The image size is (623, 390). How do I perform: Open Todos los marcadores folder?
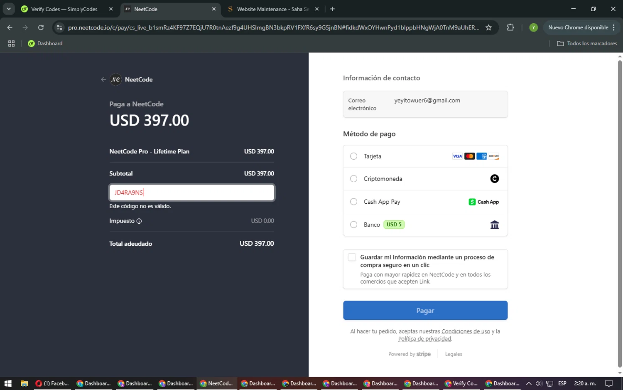587,43
